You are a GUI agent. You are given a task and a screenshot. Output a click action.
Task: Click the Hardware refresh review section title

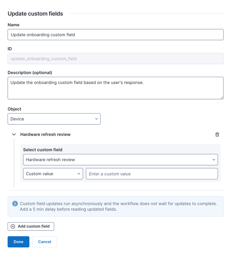tap(45, 135)
